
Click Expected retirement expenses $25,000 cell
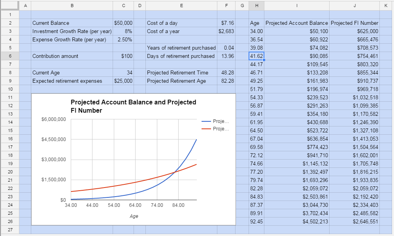(123, 81)
